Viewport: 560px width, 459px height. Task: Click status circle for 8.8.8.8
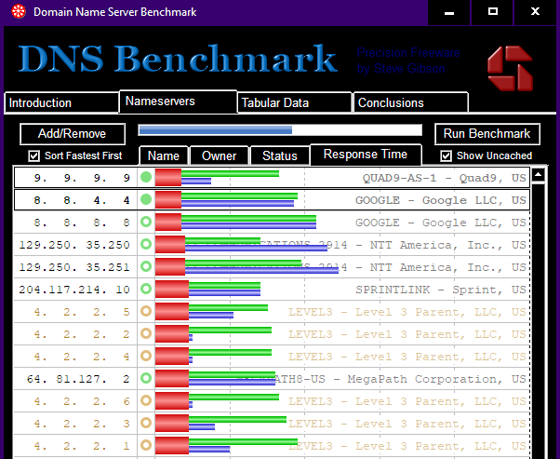(146, 222)
